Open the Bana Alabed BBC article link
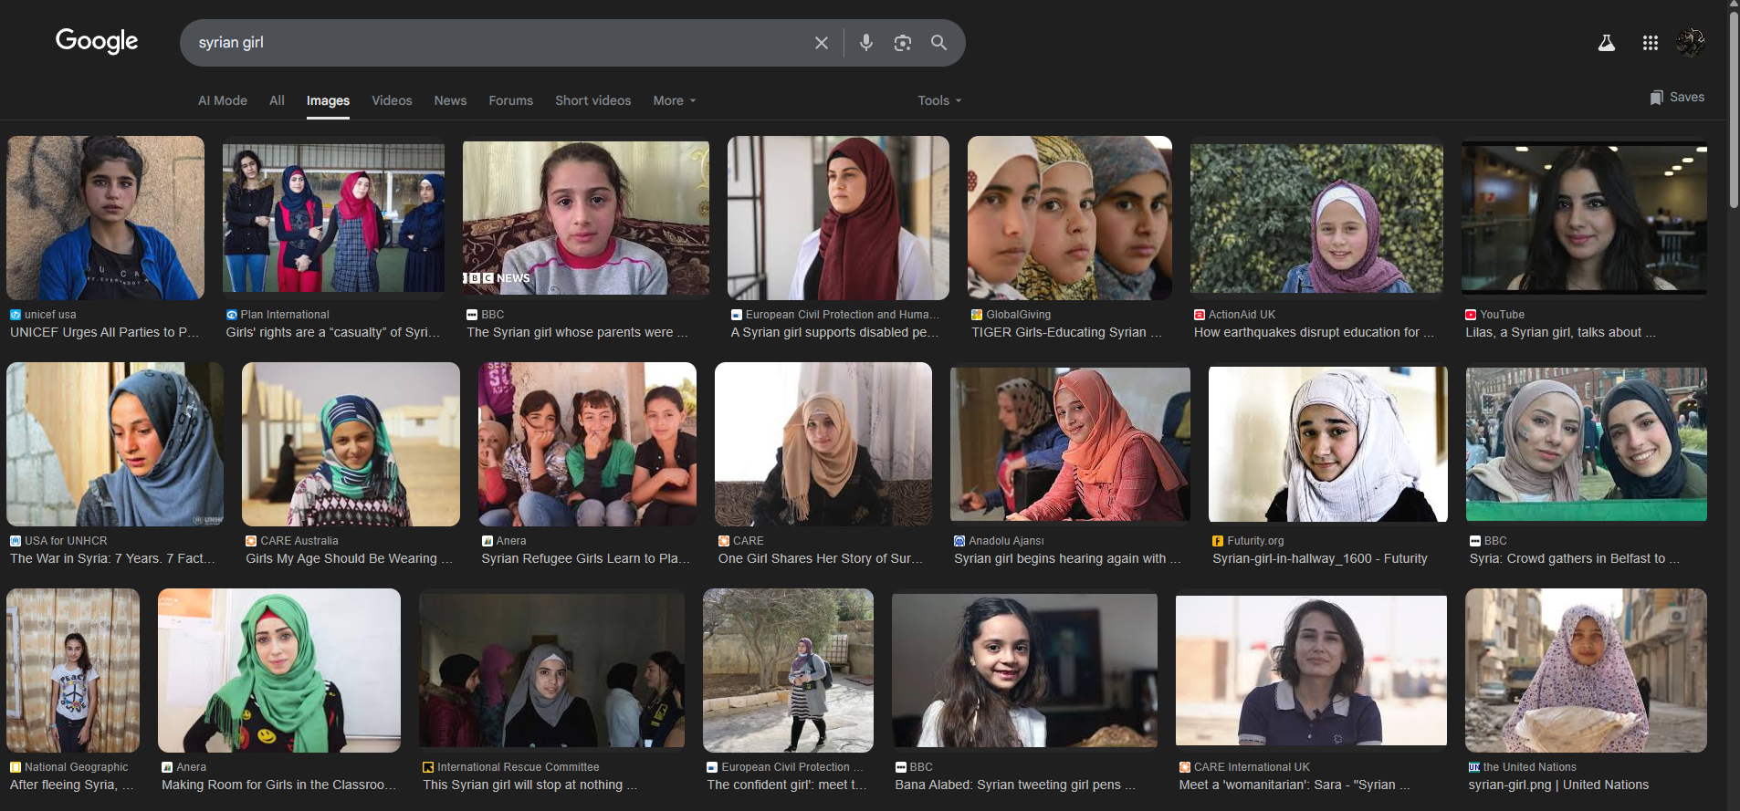The image size is (1740, 811). click(1014, 785)
